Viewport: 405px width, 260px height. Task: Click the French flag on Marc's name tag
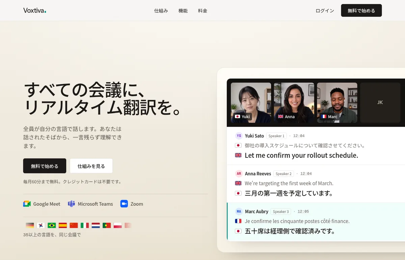pyautogui.click(x=324, y=117)
